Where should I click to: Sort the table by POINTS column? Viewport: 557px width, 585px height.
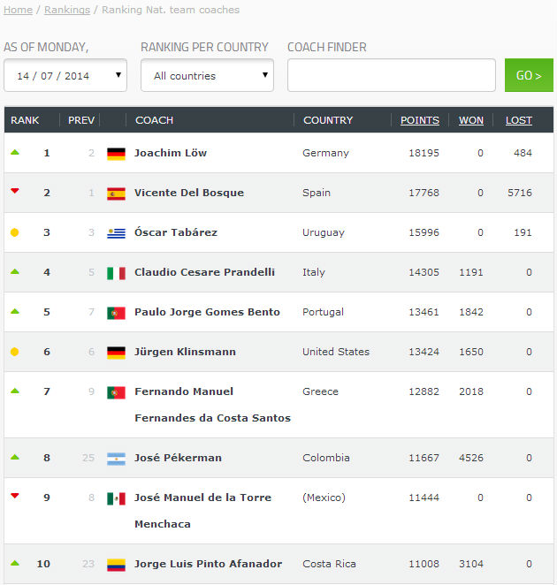(x=419, y=120)
